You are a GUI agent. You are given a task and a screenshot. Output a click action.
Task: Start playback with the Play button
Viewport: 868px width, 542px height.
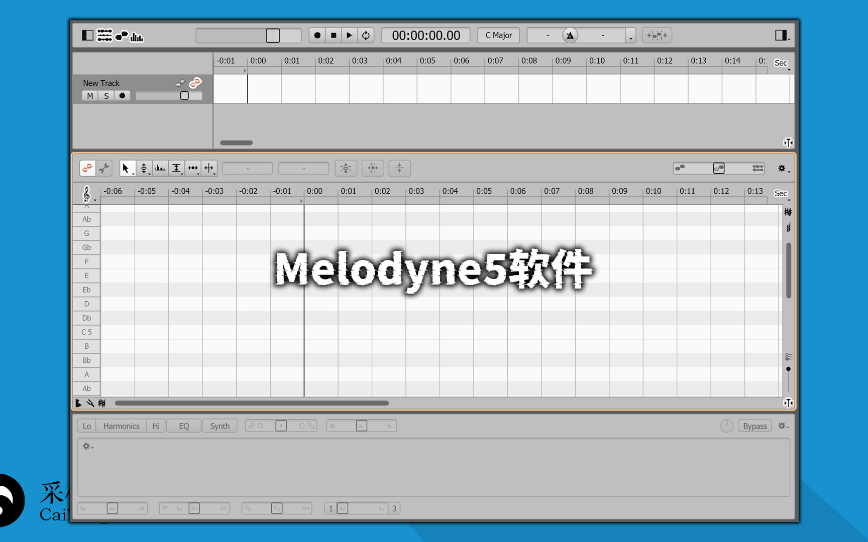coord(349,35)
